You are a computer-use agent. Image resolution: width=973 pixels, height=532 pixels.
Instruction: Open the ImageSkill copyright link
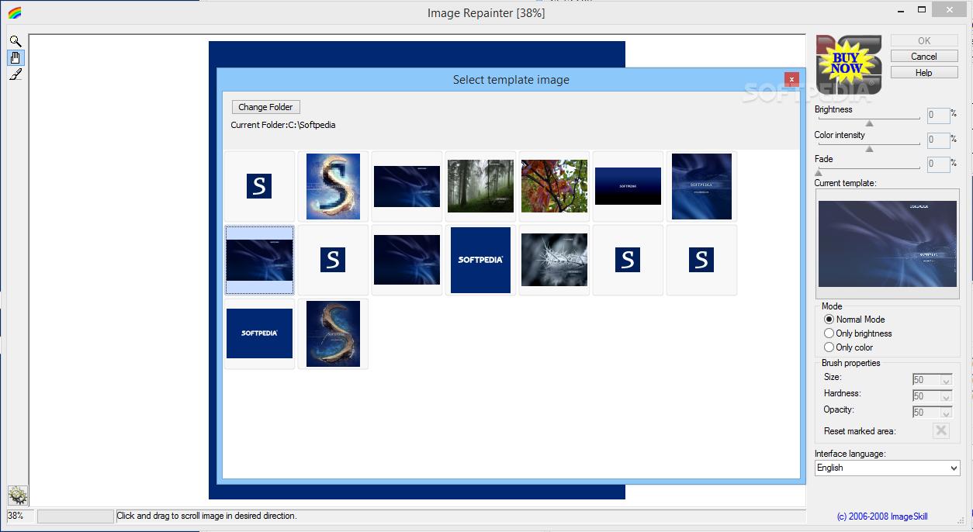(882, 516)
